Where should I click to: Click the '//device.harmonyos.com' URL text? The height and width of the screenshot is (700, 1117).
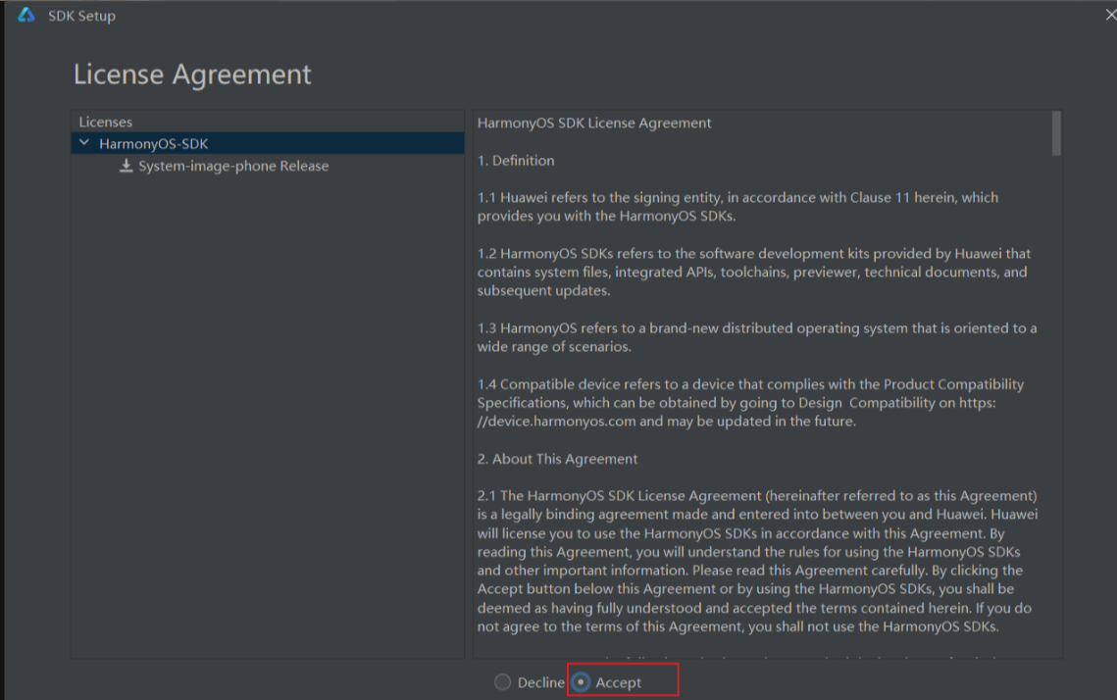click(x=556, y=422)
